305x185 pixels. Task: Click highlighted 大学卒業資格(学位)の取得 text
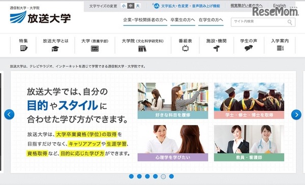tap(86, 134)
